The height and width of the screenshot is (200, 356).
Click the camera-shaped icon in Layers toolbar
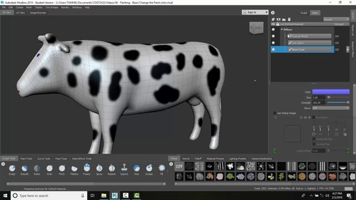point(278,19)
